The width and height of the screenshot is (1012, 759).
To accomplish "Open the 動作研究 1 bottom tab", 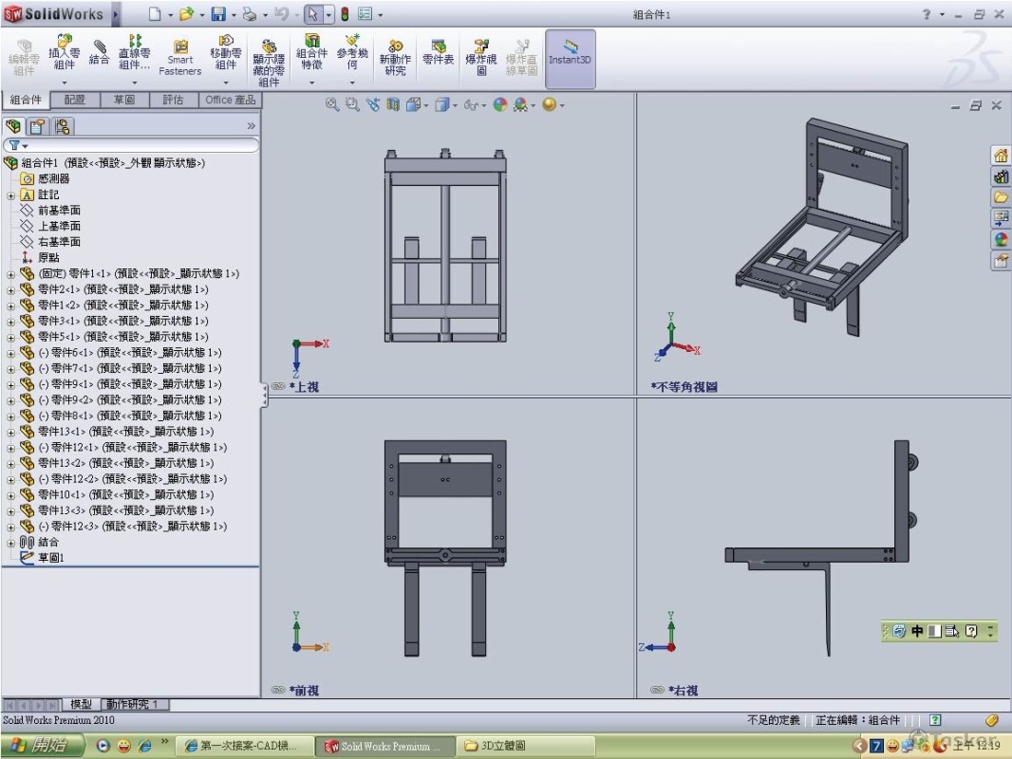I will pyautogui.click(x=136, y=704).
